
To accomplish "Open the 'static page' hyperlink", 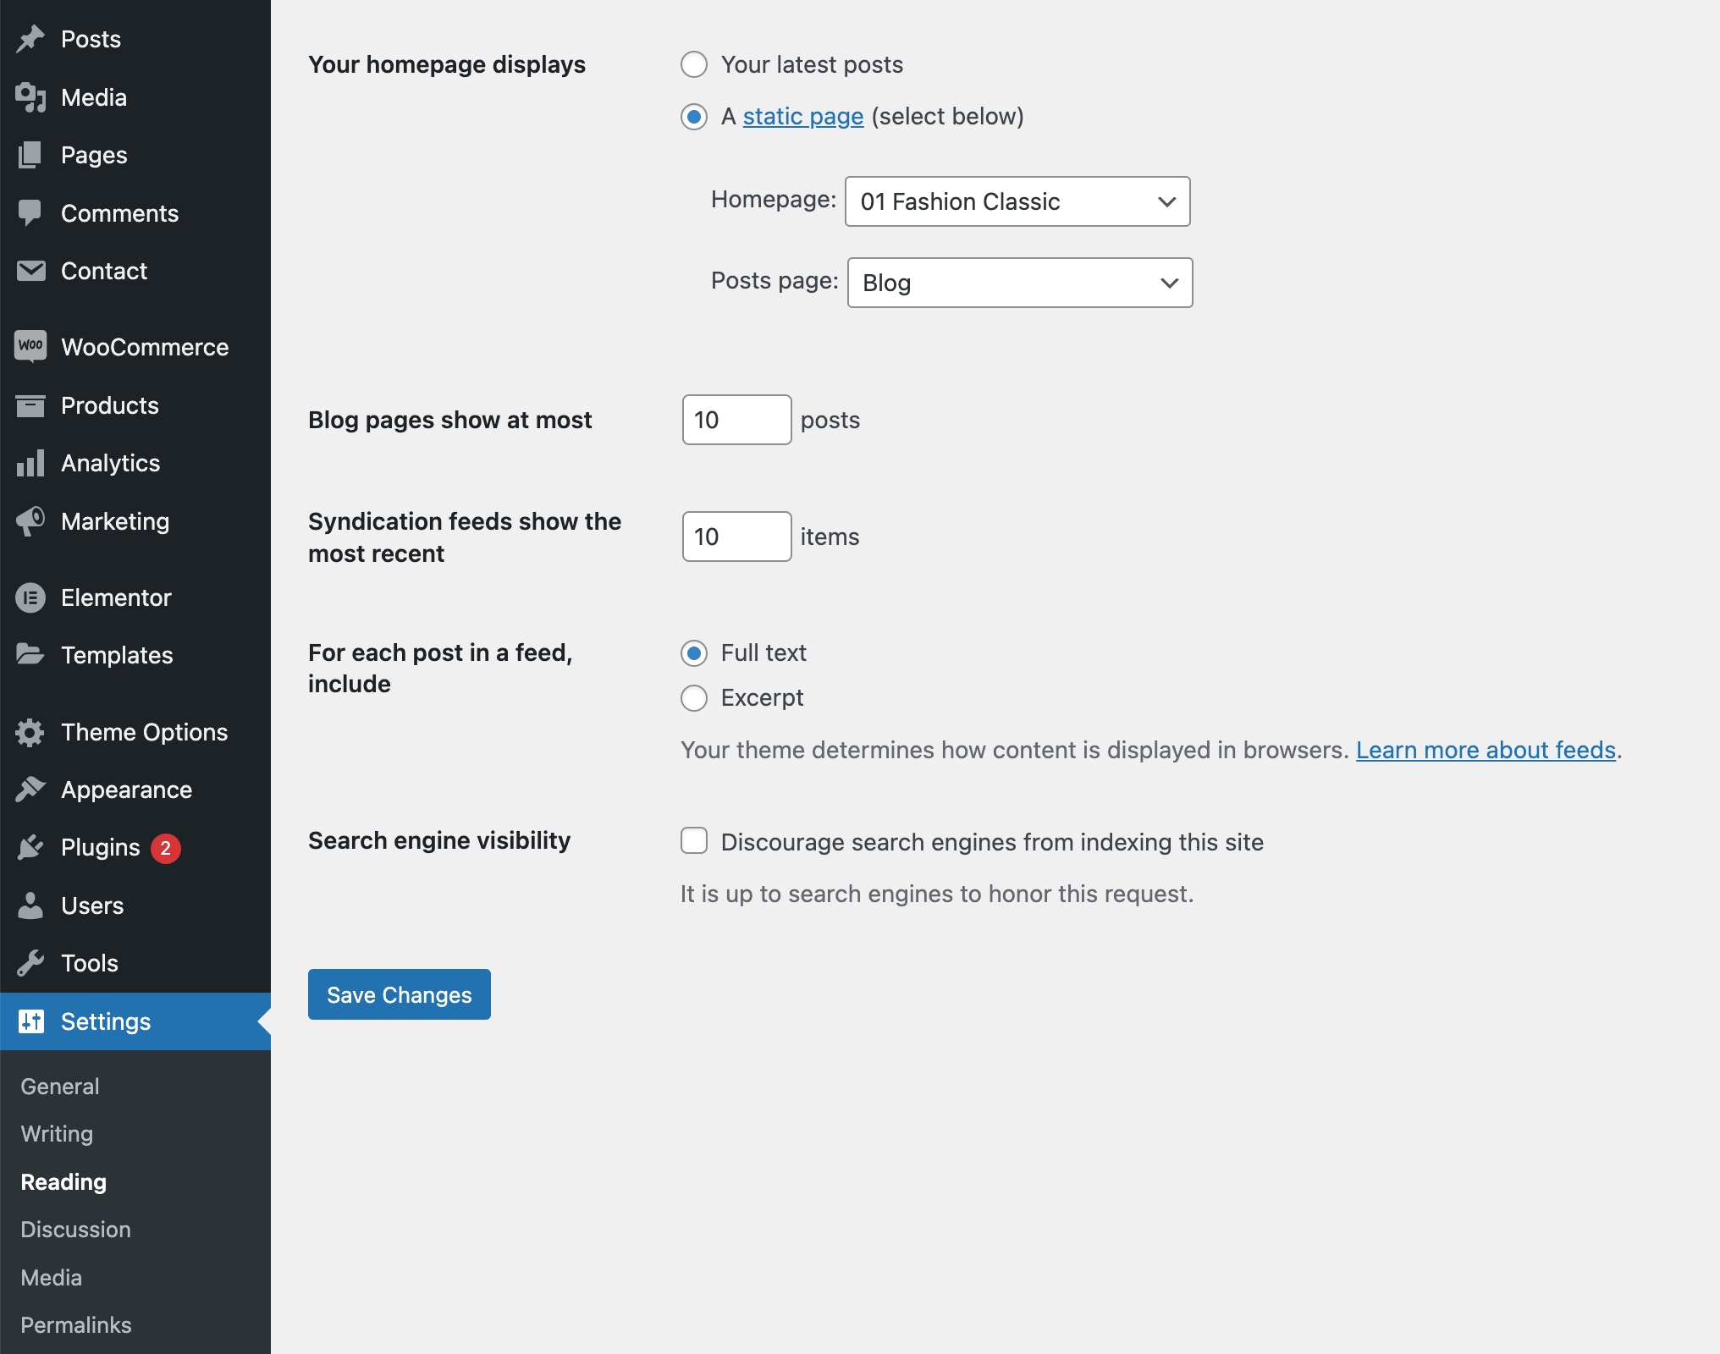I will coord(802,116).
